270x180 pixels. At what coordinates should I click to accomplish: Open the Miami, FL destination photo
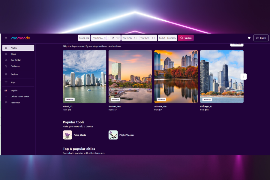click(85, 76)
